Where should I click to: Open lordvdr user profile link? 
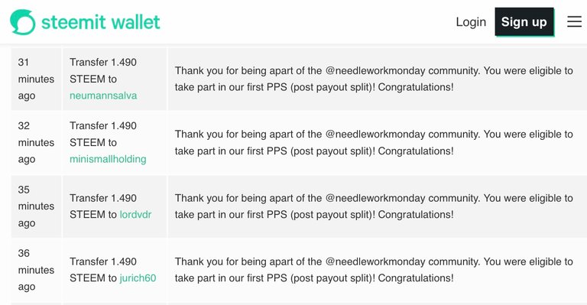click(135, 215)
